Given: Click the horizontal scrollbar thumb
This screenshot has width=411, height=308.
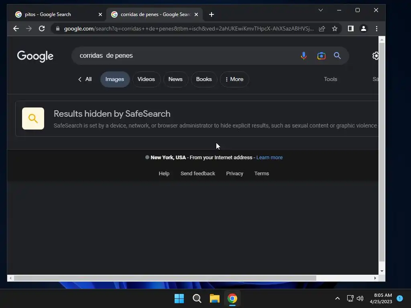Looking at the screenshot, I should 165,278.
